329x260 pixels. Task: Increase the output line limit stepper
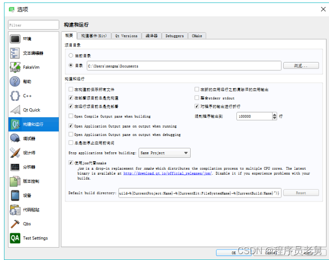point(275,115)
